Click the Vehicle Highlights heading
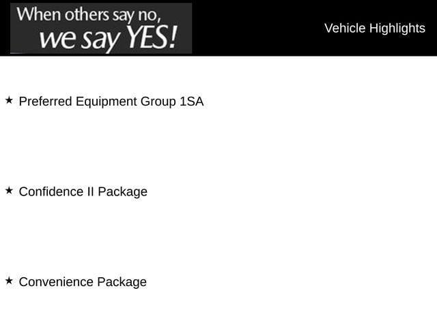437x327 pixels. point(374,28)
